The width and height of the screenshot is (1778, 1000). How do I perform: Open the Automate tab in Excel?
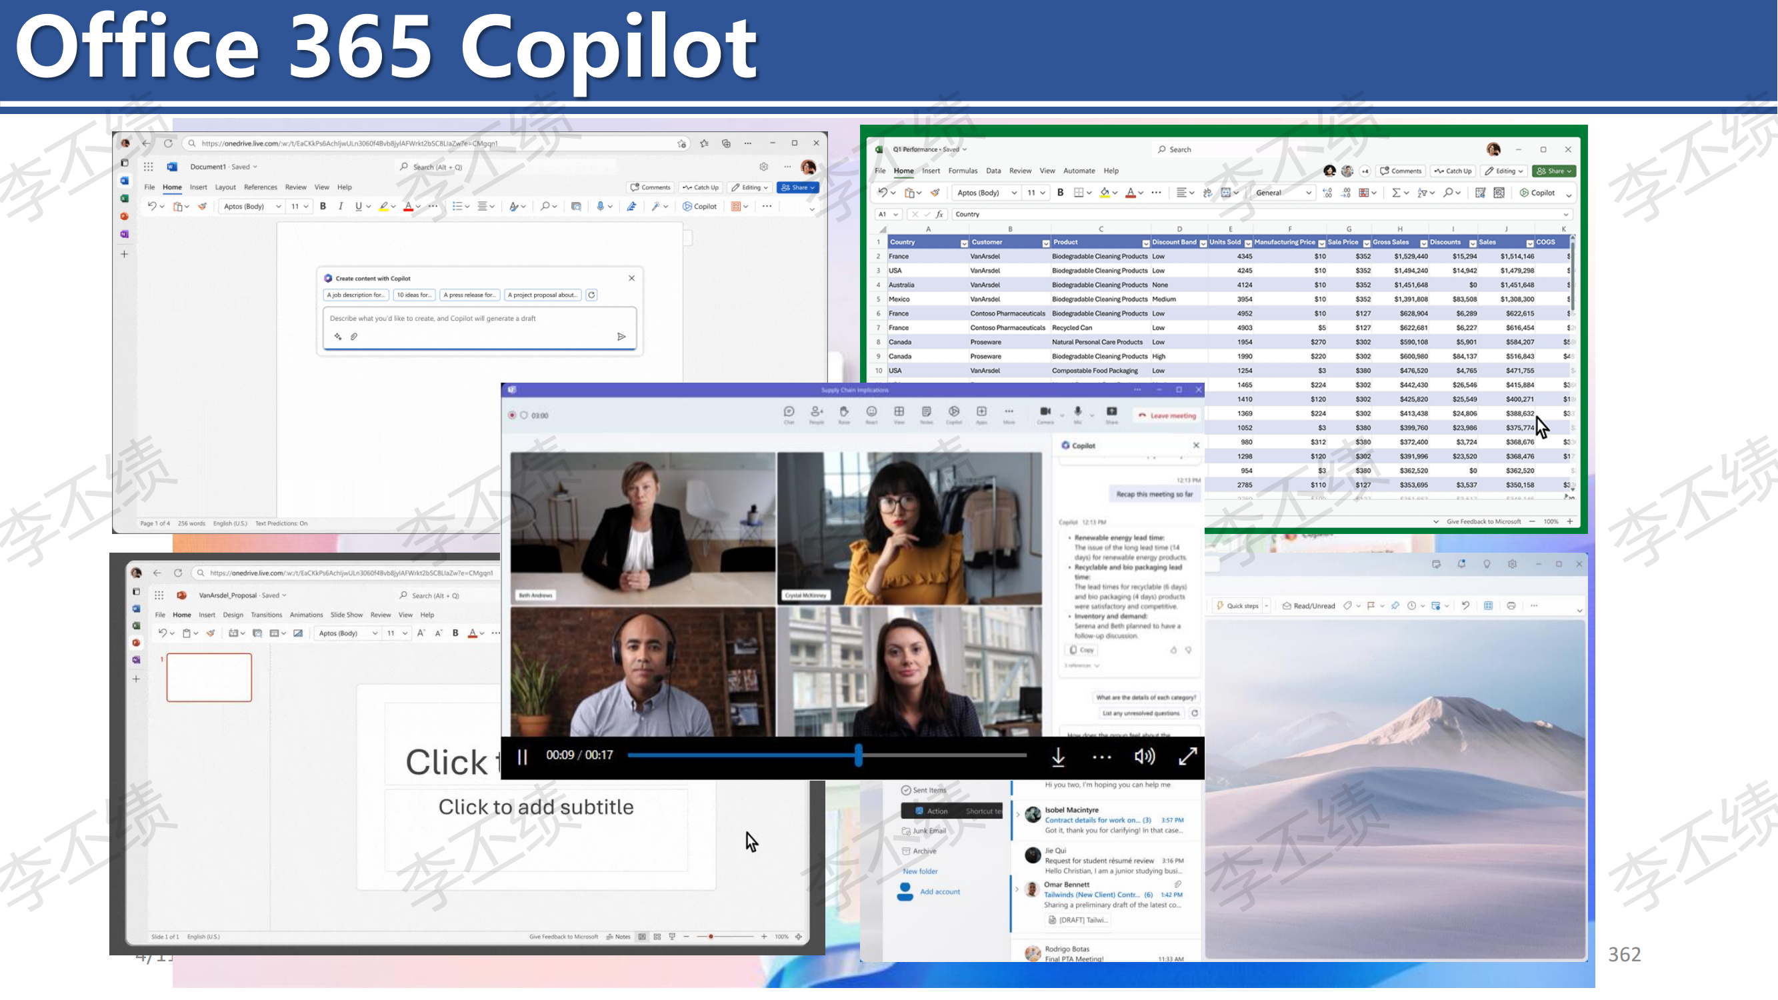(1079, 171)
